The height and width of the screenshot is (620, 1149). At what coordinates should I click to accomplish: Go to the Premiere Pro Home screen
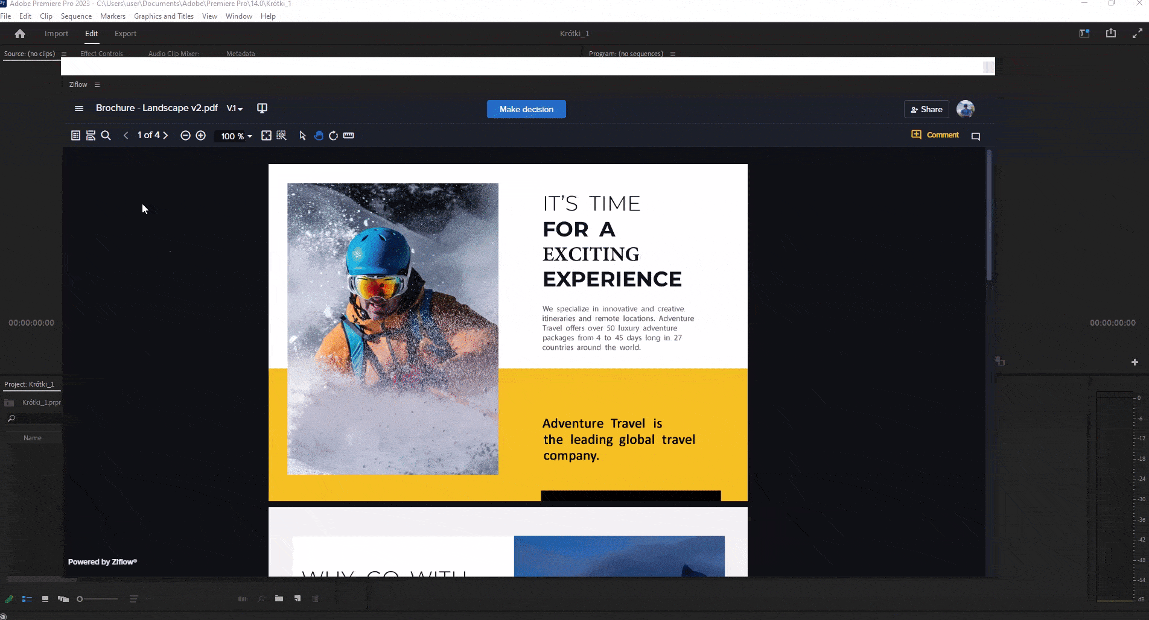click(20, 34)
